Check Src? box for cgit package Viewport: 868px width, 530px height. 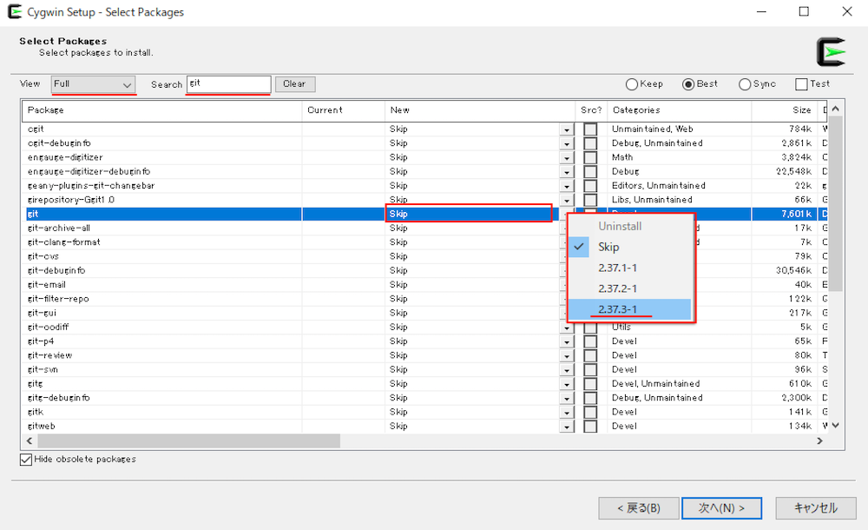point(590,129)
